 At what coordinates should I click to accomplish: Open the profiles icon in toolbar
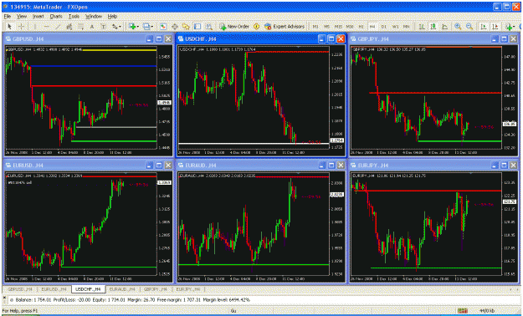tap(146, 27)
